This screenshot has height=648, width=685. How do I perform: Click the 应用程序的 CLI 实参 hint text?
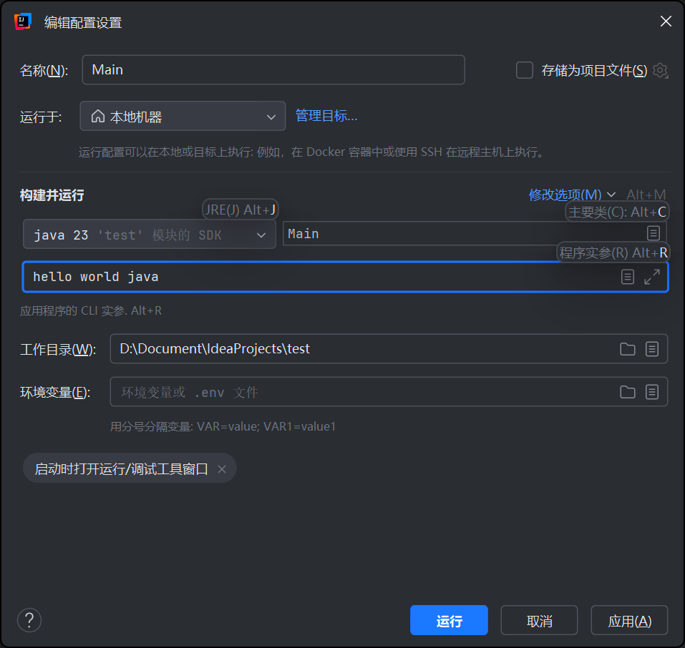click(x=91, y=310)
